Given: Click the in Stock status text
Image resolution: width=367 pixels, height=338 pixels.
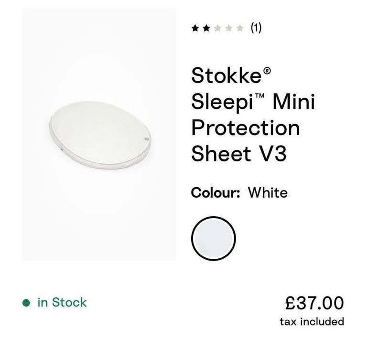Looking at the screenshot, I should click(x=62, y=302).
